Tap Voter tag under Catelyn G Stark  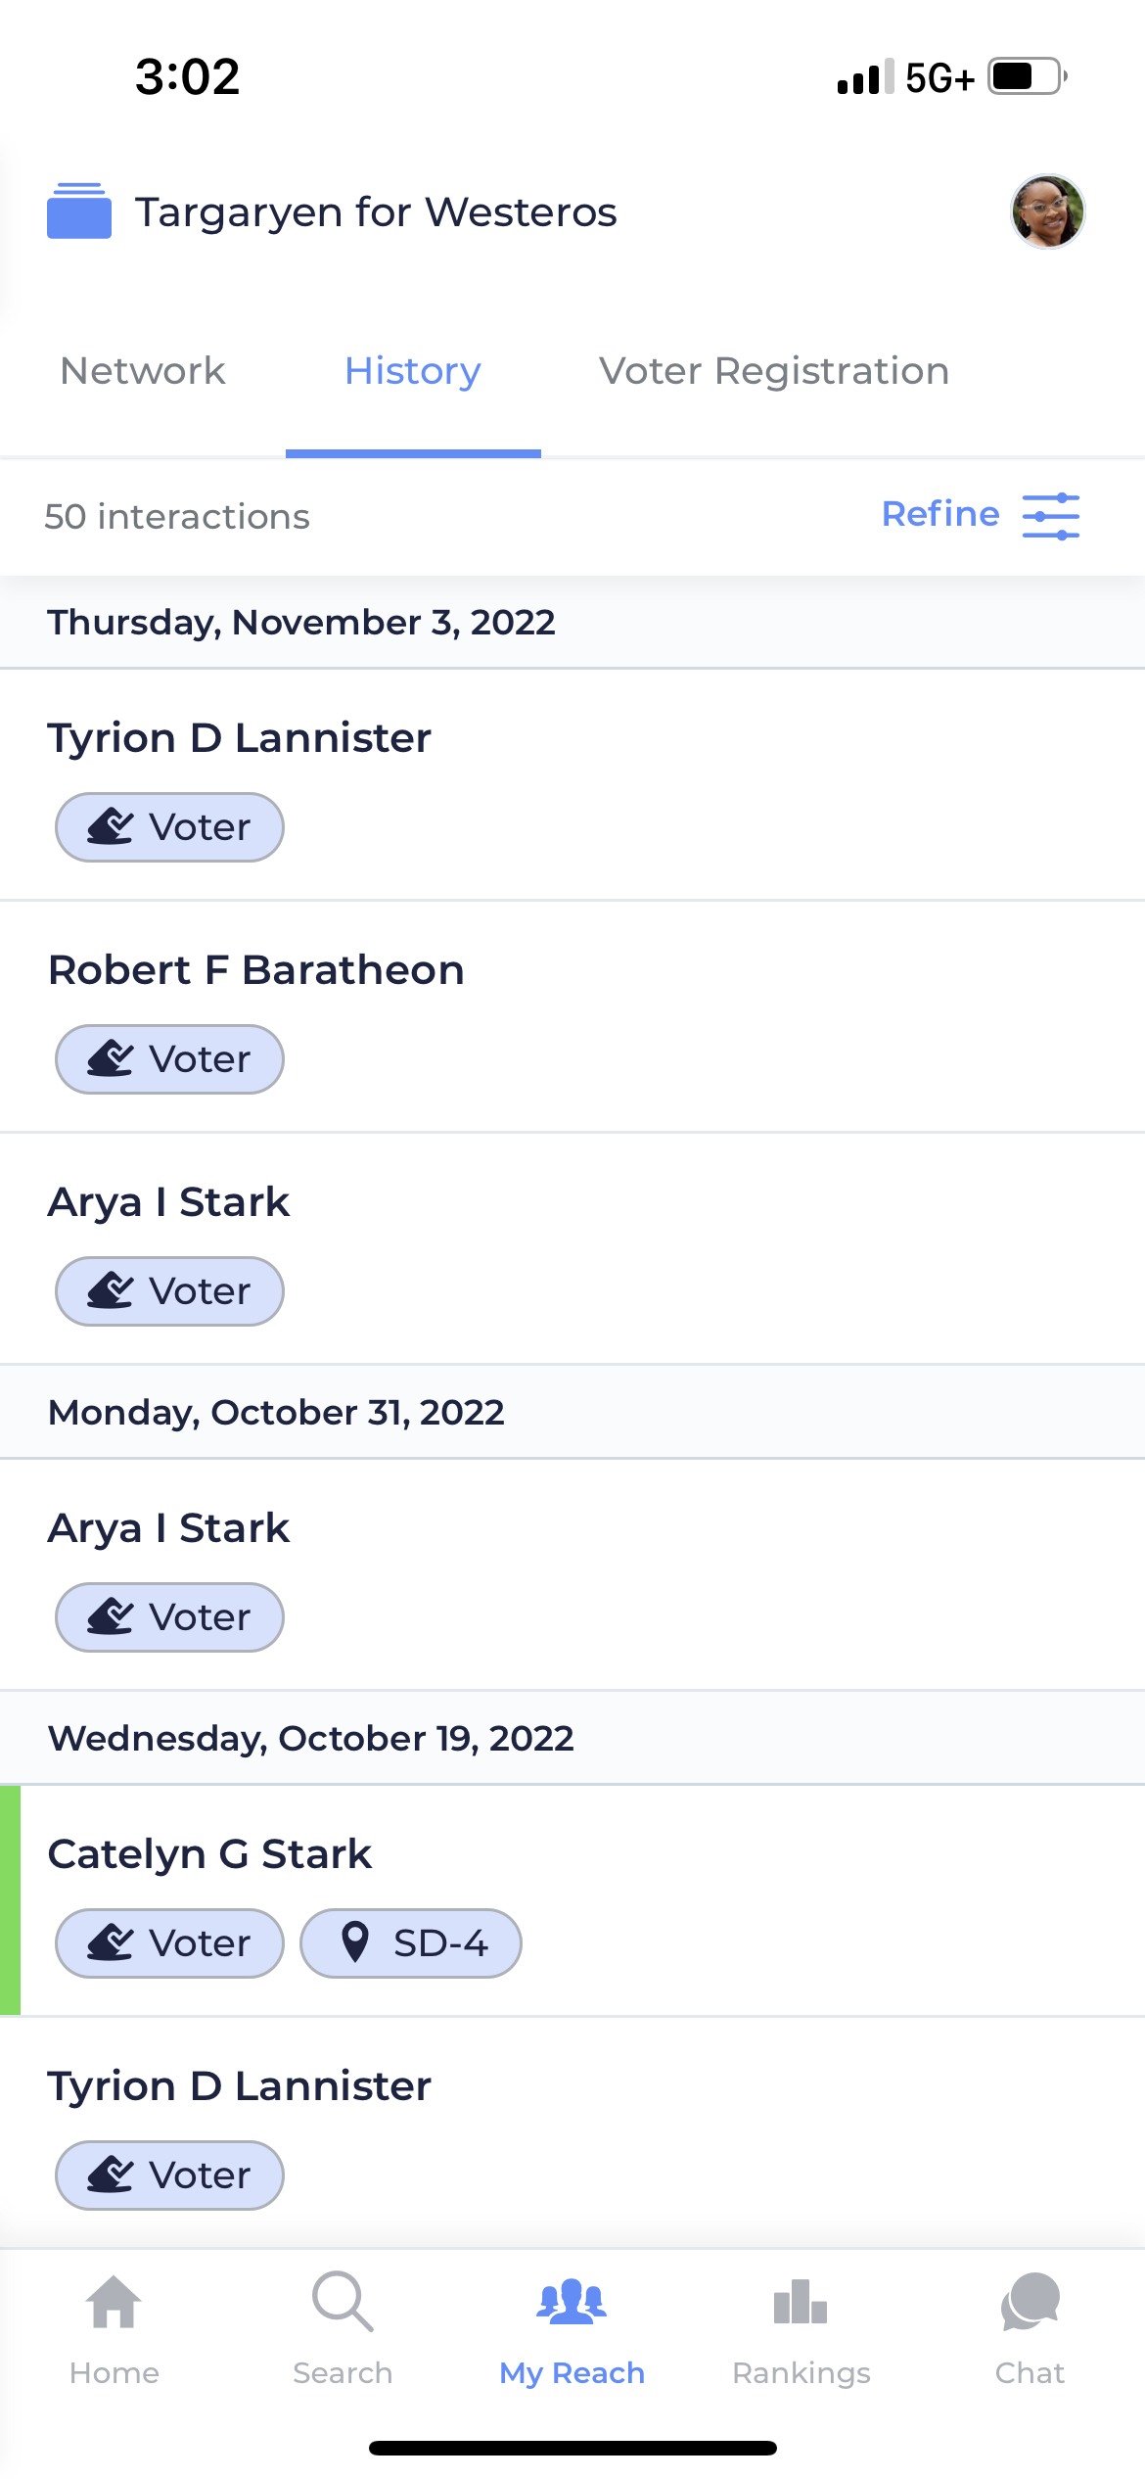click(x=169, y=1942)
